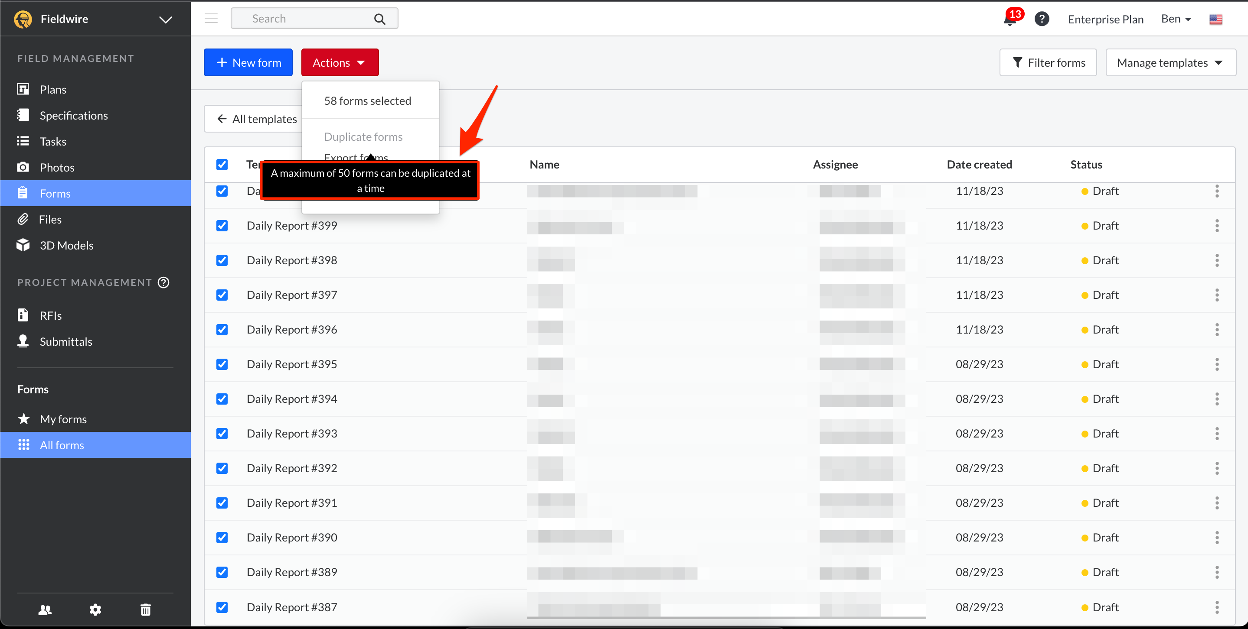Open the help question mark icon

point(1042,19)
